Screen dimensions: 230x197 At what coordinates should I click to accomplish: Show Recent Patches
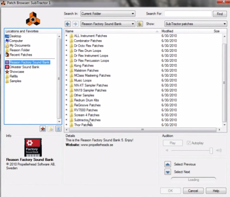pos(21,55)
